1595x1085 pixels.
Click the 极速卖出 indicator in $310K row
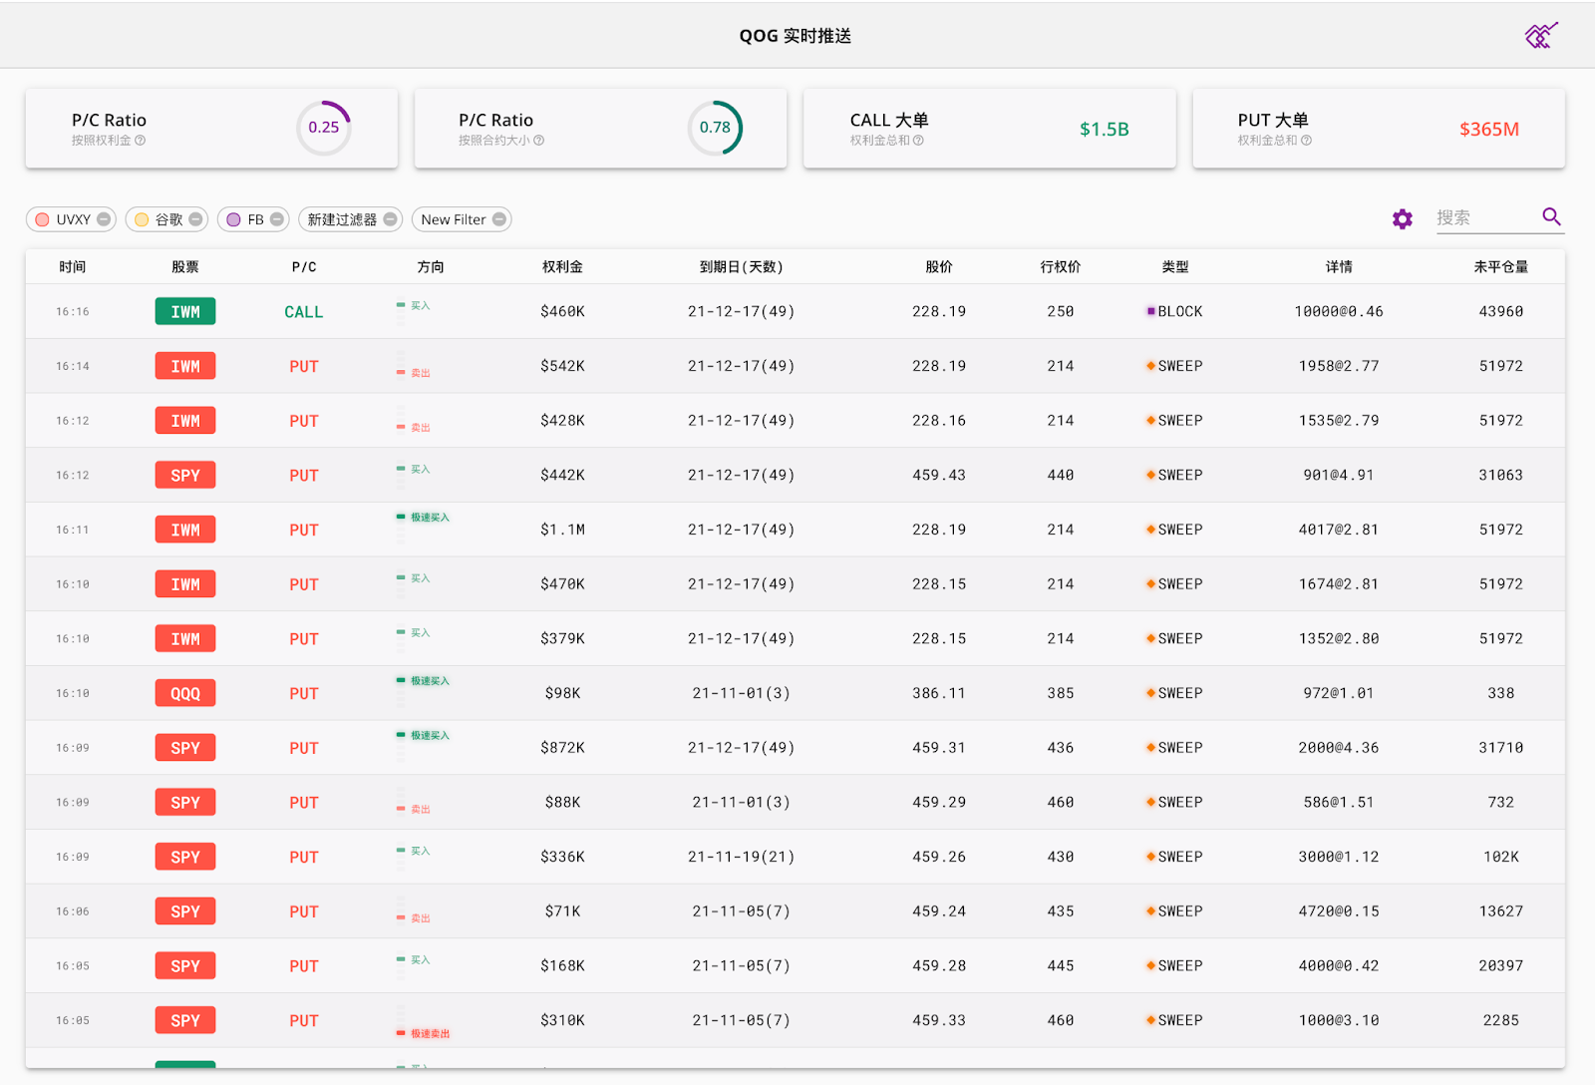pyautogui.click(x=424, y=1033)
